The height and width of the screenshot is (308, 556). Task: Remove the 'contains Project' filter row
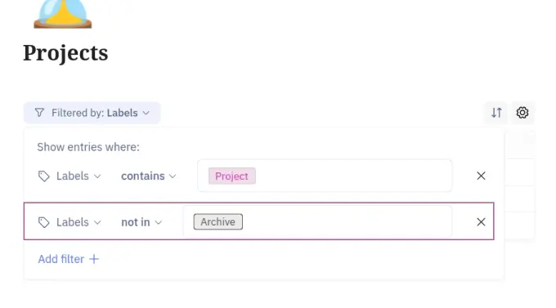[x=481, y=176]
